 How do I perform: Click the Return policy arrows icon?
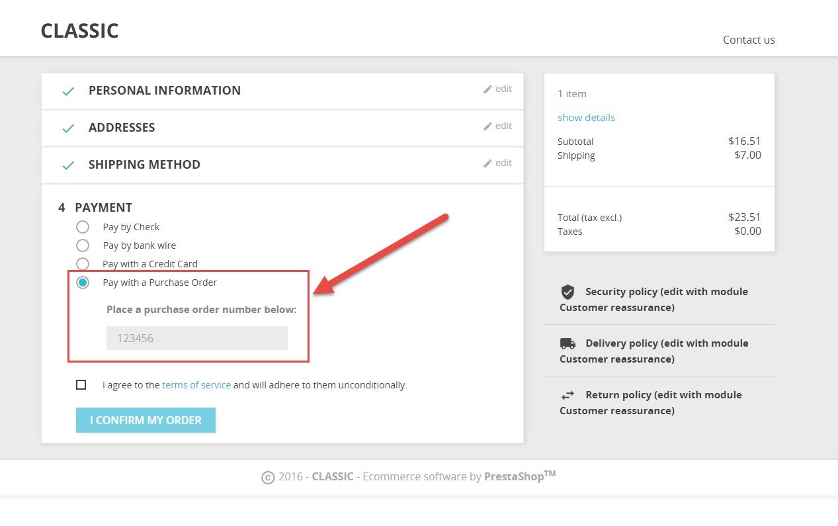(567, 395)
